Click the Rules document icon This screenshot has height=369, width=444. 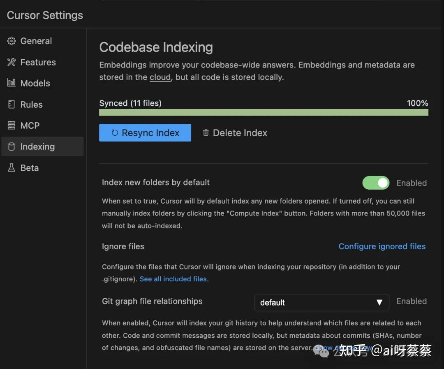click(x=12, y=104)
